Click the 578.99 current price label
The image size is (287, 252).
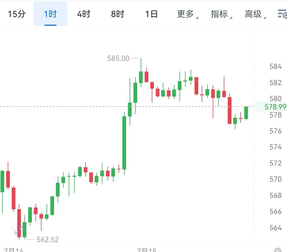click(275, 107)
